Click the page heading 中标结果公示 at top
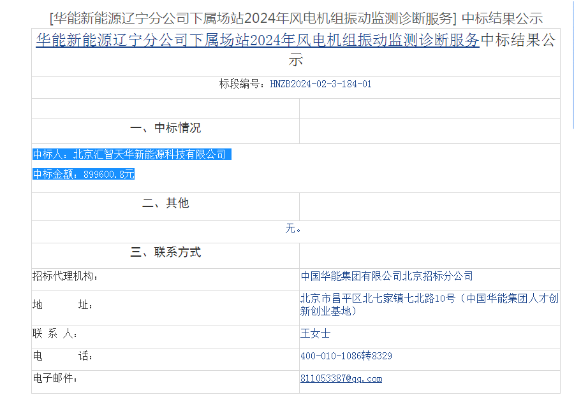The image size is (574, 416). tap(503, 18)
